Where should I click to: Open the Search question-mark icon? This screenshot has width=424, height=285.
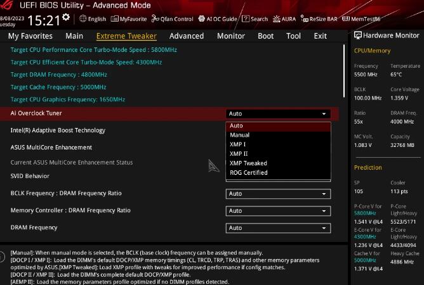tap(246, 18)
